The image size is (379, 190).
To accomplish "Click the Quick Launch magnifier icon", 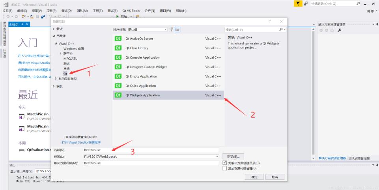I will (358, 4).
